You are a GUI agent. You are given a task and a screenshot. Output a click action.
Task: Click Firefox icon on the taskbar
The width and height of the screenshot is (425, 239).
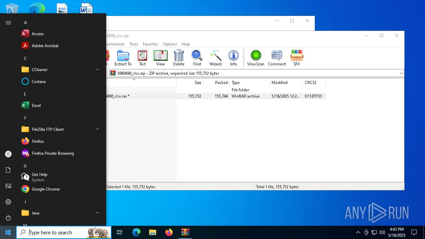click(x=169, y=232)
